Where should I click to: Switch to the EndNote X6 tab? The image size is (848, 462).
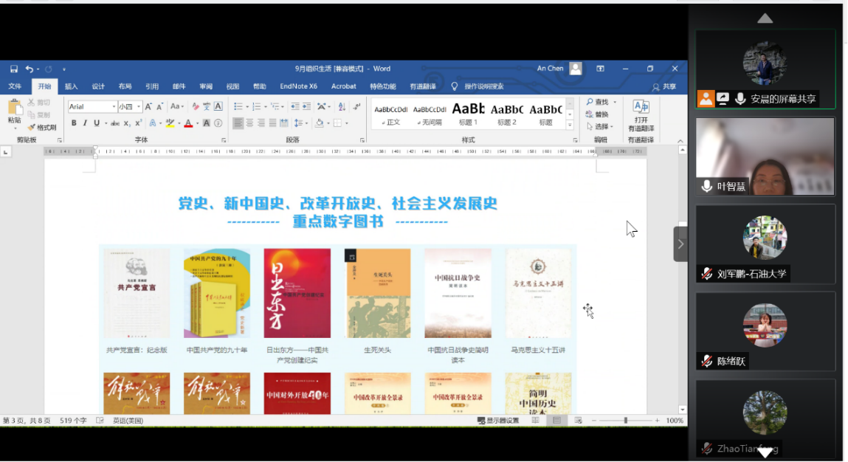point(298,86)
